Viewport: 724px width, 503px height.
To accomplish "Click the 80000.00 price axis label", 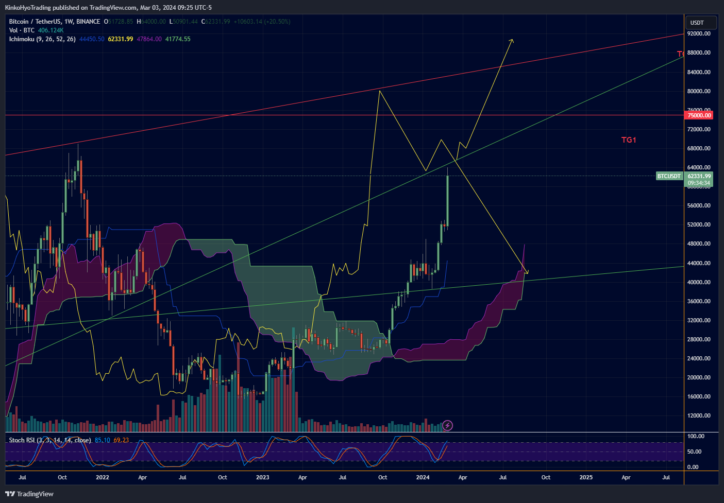I will (x=699, y=91).
